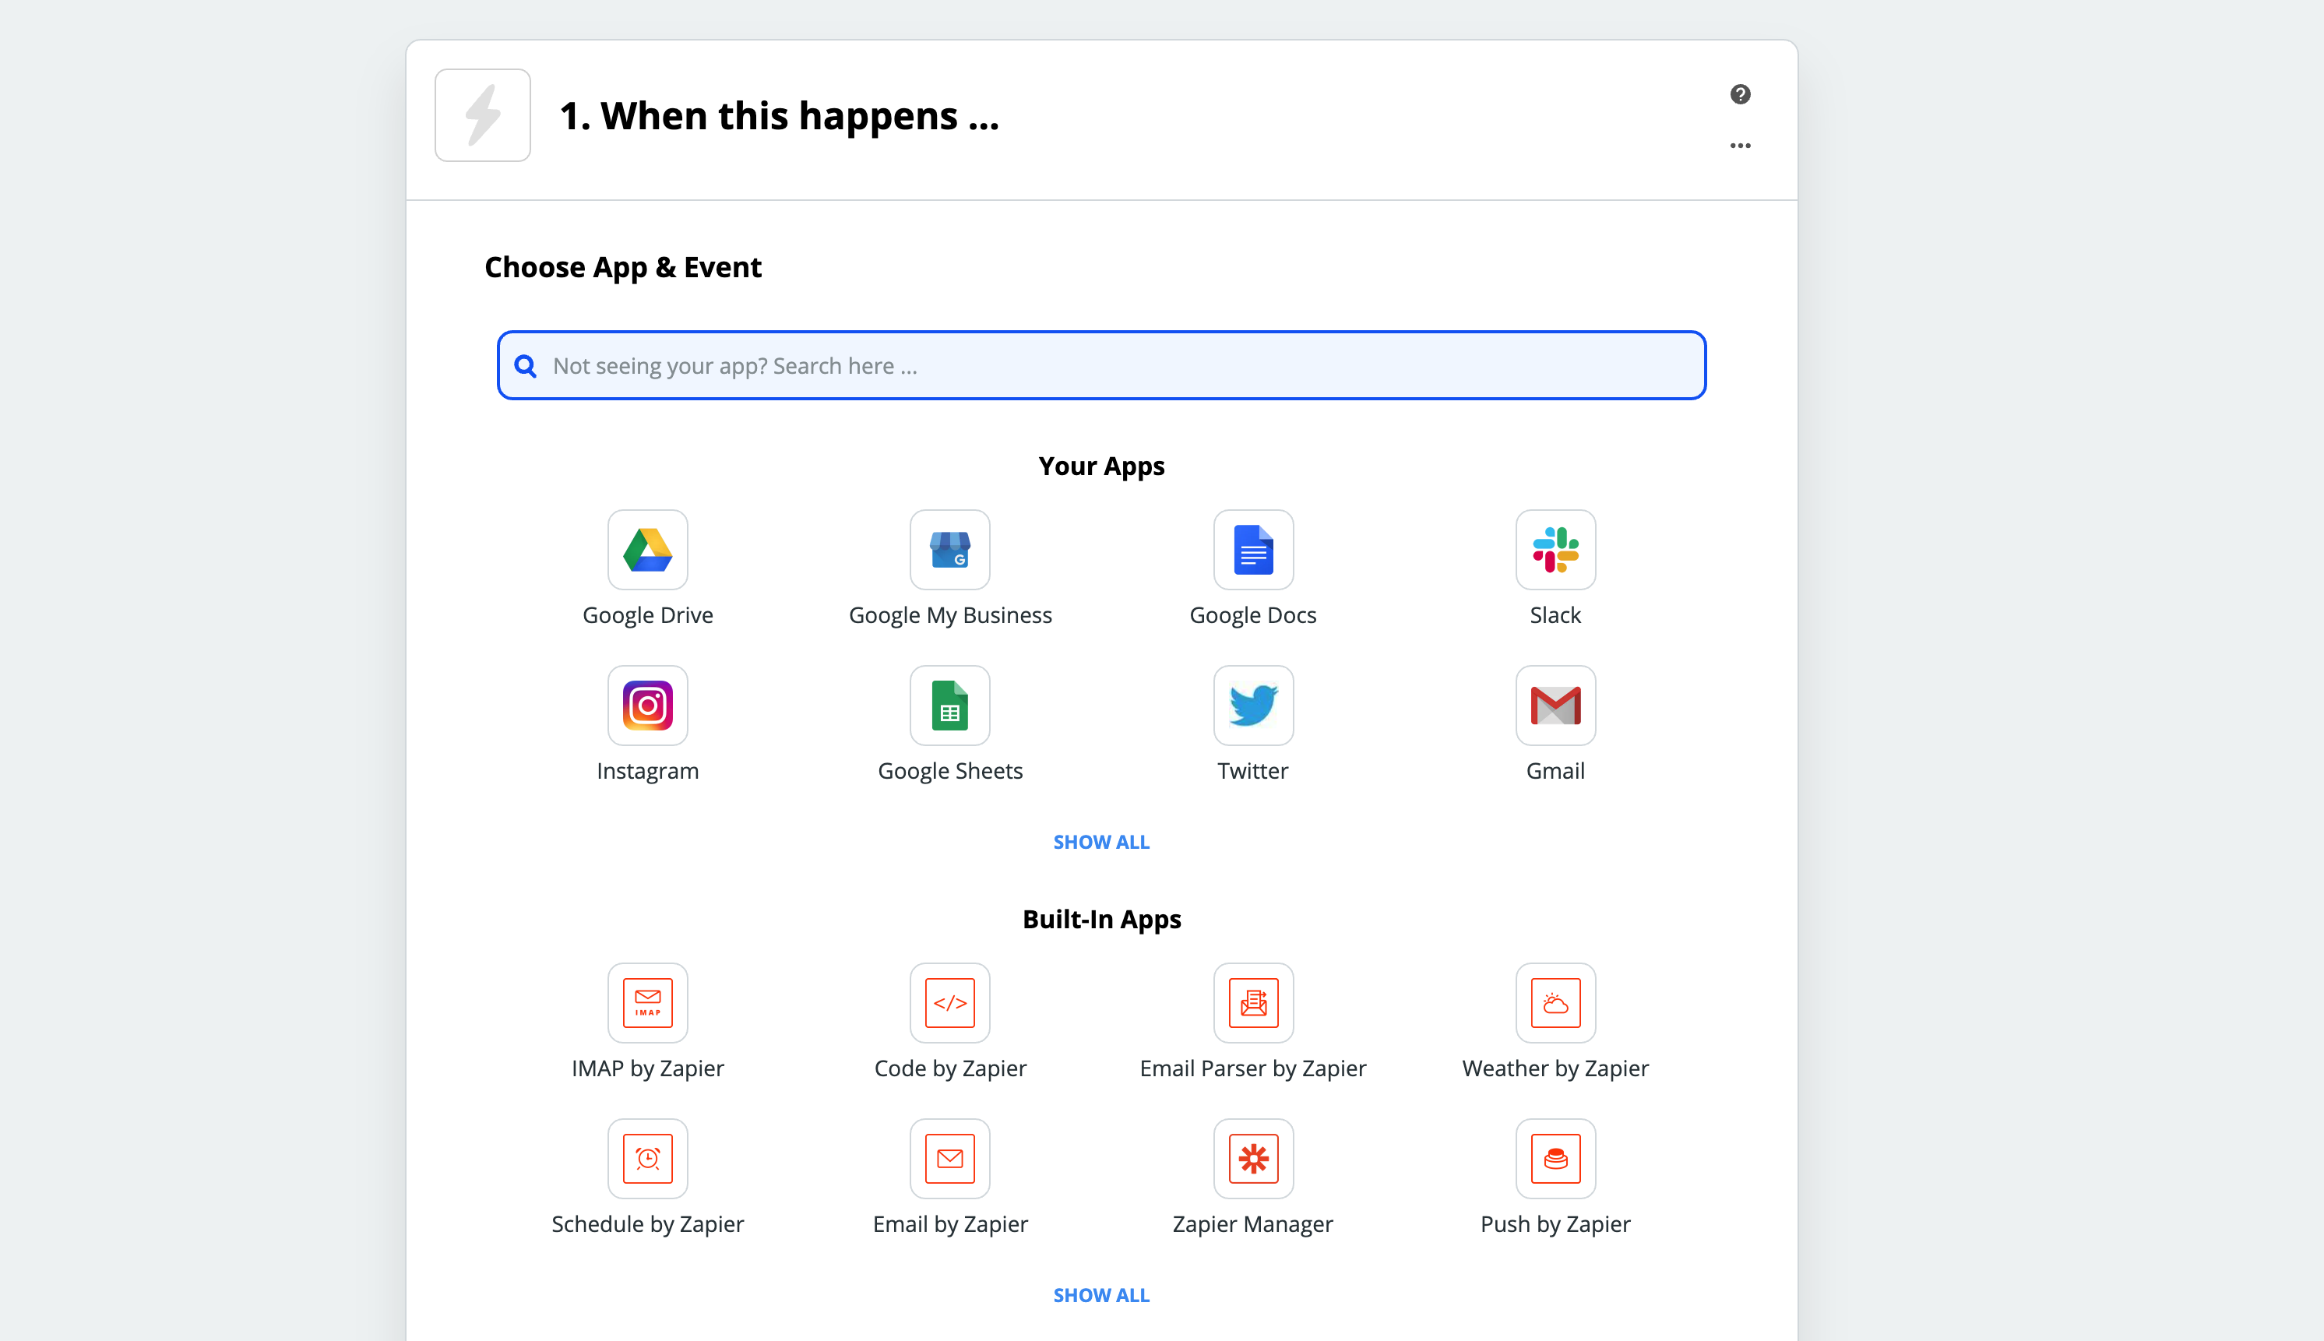
Task: Pick the Google Docs app icon
Action: 1252,550
